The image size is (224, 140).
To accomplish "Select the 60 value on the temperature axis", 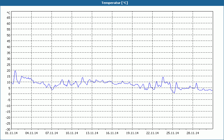I will click(9, 24).
